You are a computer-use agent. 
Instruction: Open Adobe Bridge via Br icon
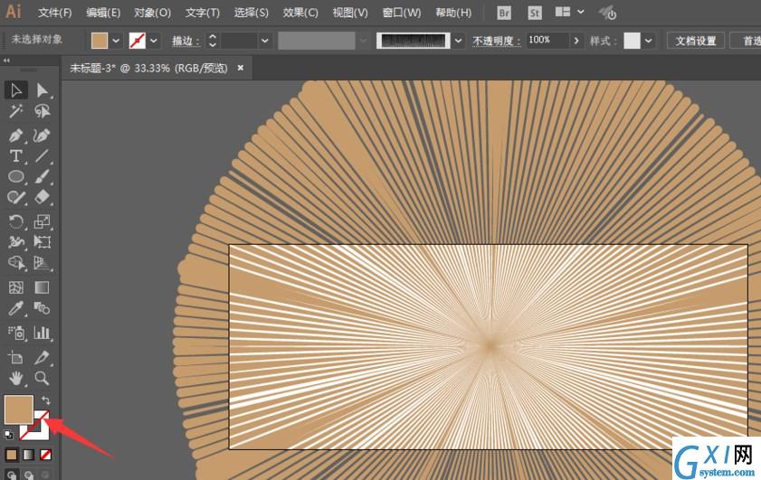click(x=504, y=13)
